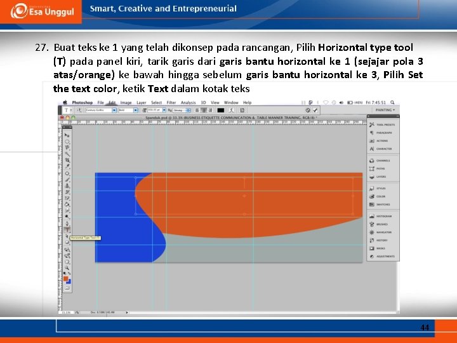
Task: Open the Layer menu
Action: [142, 103]
